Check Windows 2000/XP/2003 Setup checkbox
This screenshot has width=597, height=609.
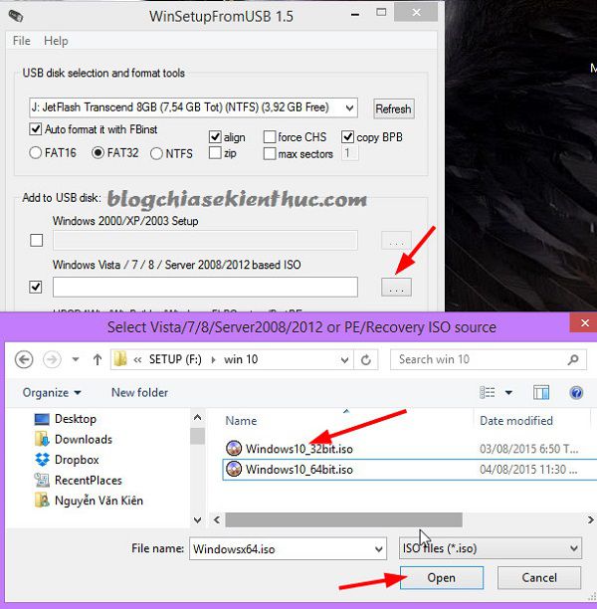36,240
